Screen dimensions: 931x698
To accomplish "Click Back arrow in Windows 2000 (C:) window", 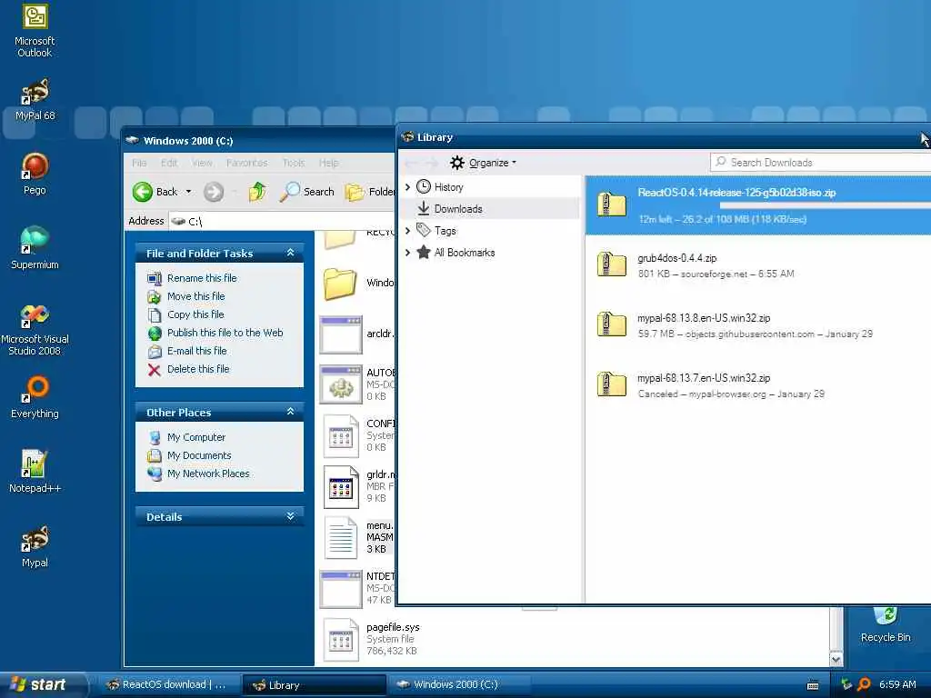I will tap(142, 192).
